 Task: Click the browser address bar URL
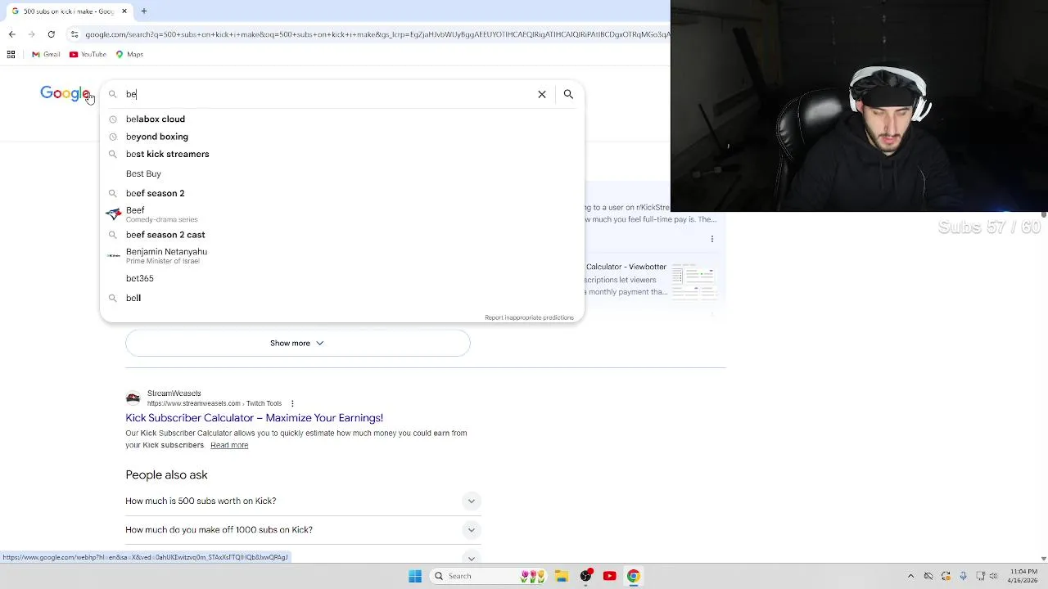(377, 34)
